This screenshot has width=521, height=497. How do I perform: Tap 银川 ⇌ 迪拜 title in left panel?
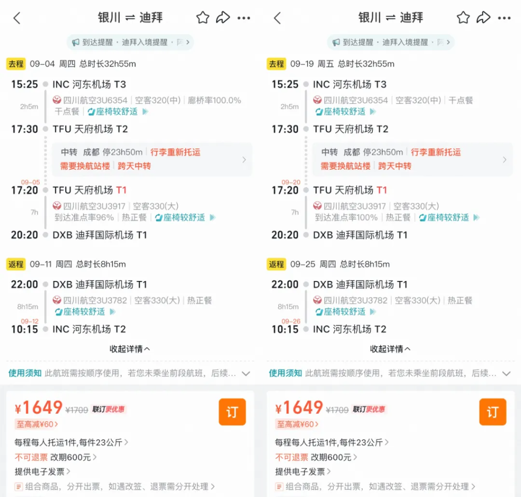point(130,18)
